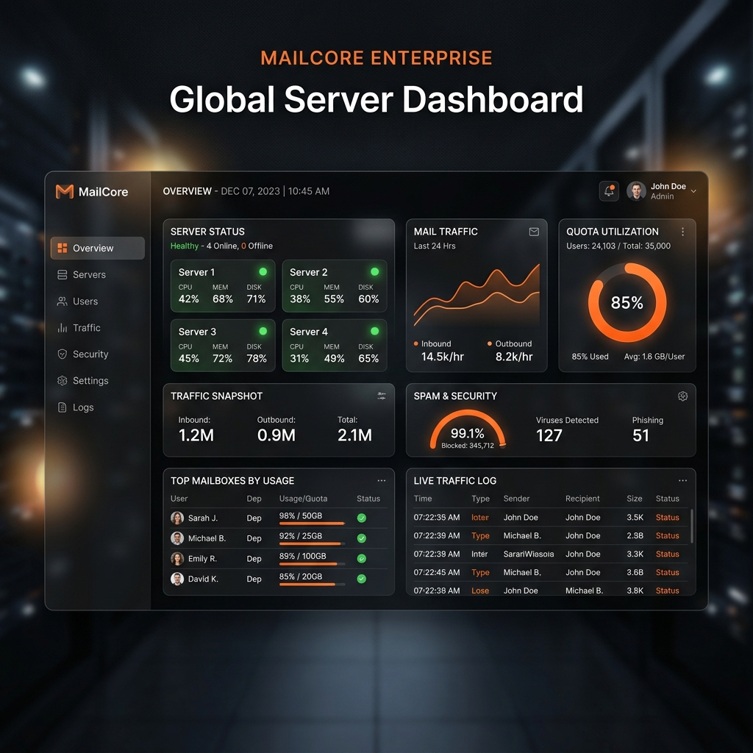Click the 99.1% spam blocked gauge
This screenshot has height=753, width=753.
coord(467,429)
